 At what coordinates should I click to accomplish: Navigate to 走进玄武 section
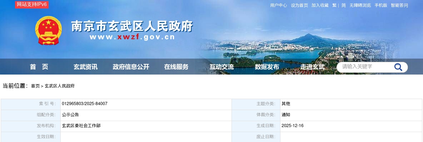point(312,67)
